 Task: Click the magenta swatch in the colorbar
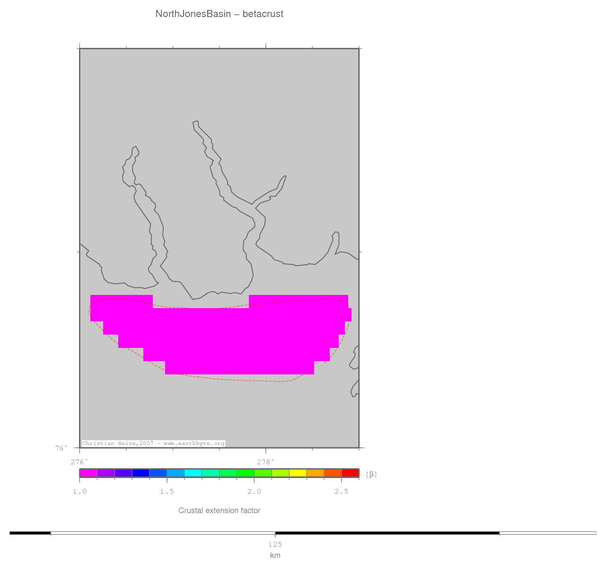(88, 473)
